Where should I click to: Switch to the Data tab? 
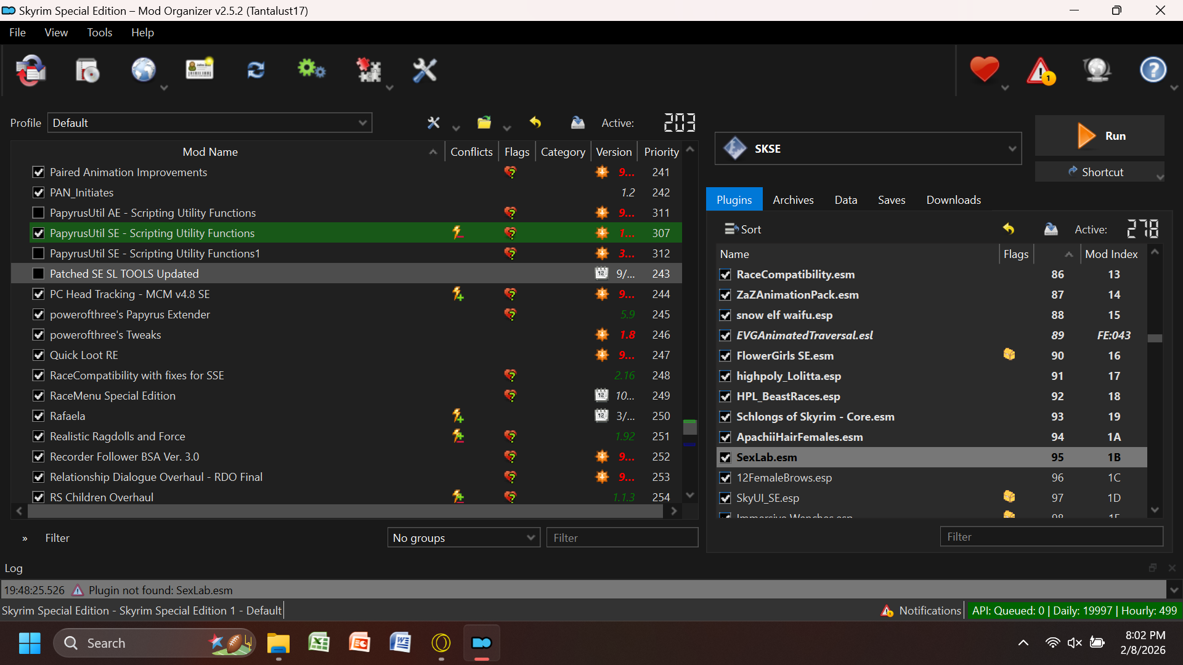point(845,199)
